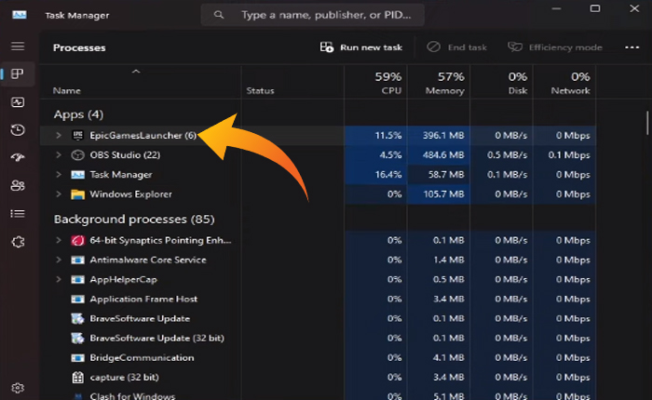652x400 pixels.
Task: Click the End task button
Action: (x=456, y=47)
